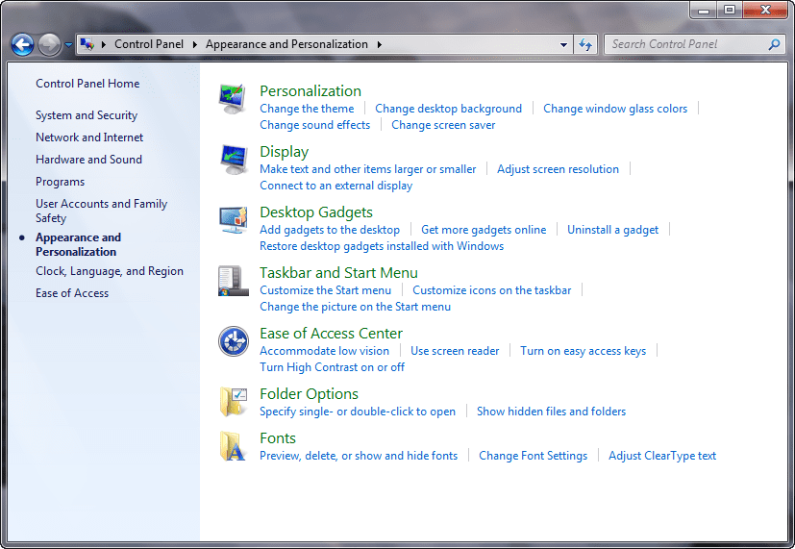
Task: Open Adjust screen resolution link
Action: [x=558, y=169]
